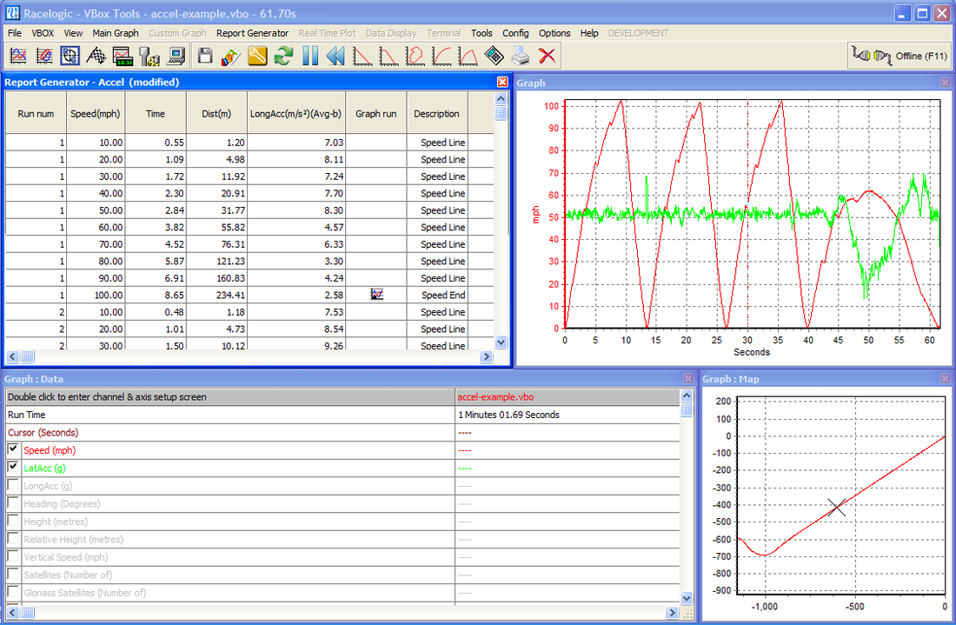Screen dimensions: 956x625
Task: Save report with floppy disk icon
Action: (x=205, y=57)
